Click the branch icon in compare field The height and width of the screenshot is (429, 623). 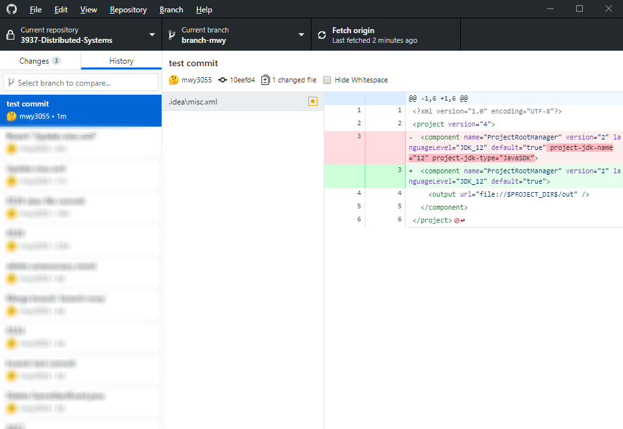pyautogui.click(x=11, y=82)
